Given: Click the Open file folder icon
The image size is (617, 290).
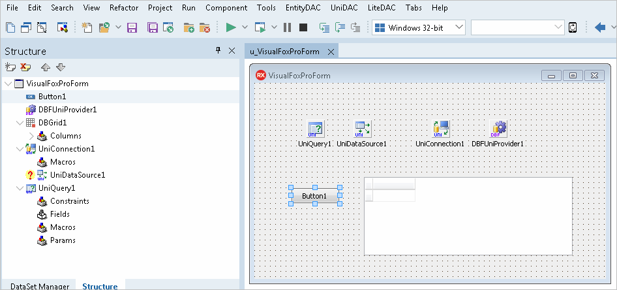Looking at the screenshot, I should click(104, 27).
